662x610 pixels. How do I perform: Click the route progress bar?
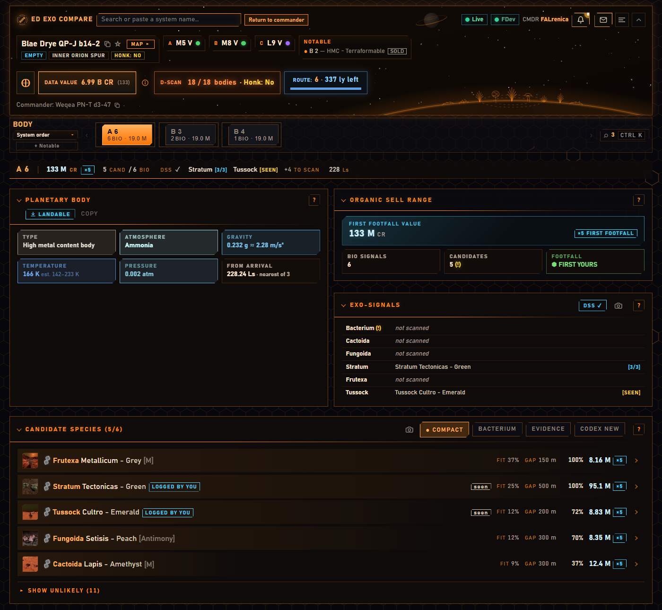[326, 88]
